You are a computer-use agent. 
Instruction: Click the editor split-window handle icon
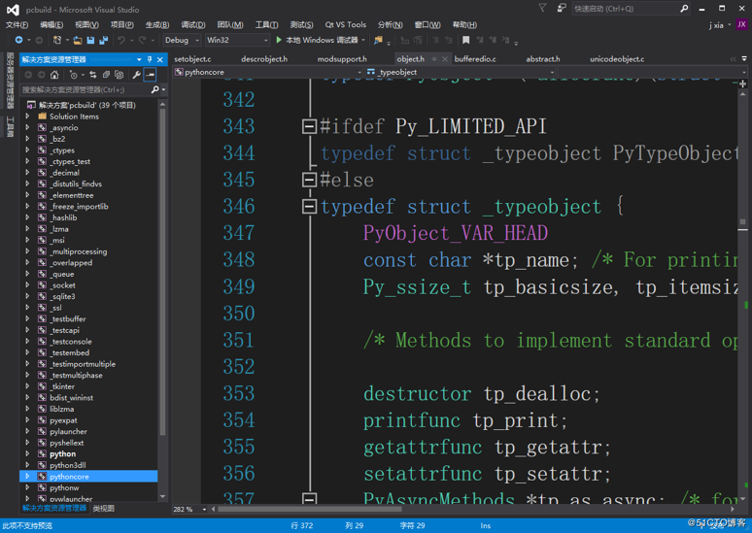(x=742, y=83)
